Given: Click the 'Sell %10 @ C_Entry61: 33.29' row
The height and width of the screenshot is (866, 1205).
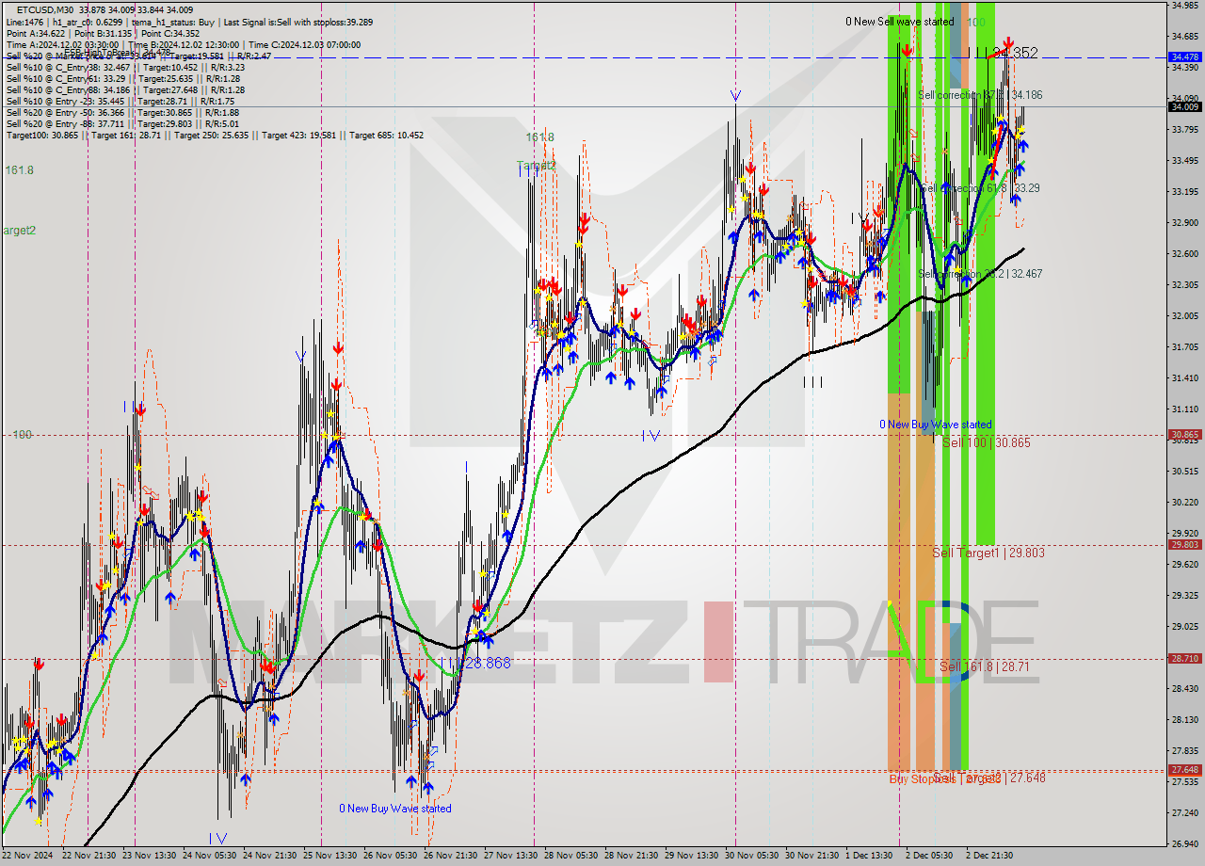Looking at the screenshot, I should coord(123,79).
